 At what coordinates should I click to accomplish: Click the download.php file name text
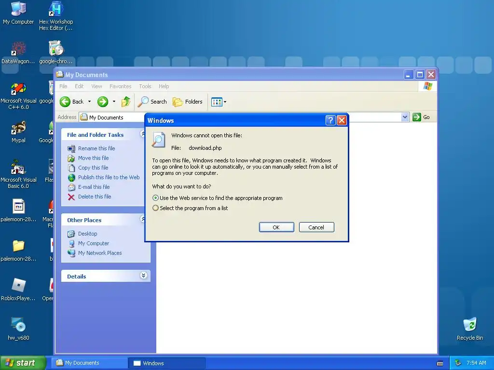[x=205, y=148]
